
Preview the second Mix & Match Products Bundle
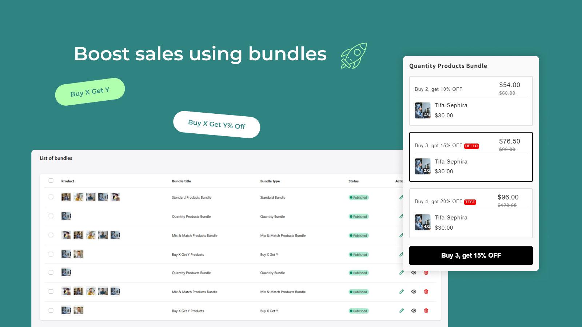(x=414, y=292)
